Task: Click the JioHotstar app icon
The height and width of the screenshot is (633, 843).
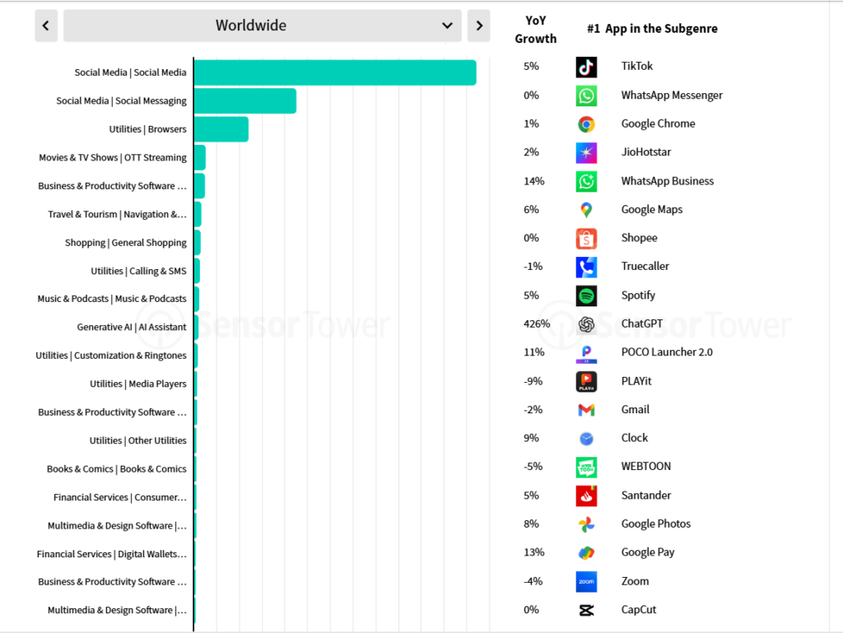Action: 586,152
